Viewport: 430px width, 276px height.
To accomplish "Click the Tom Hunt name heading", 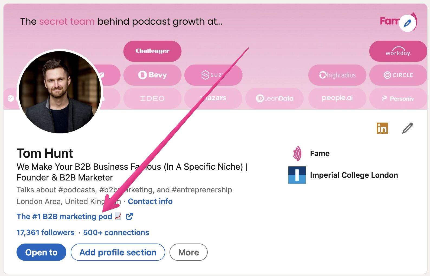I will [45, 153].
